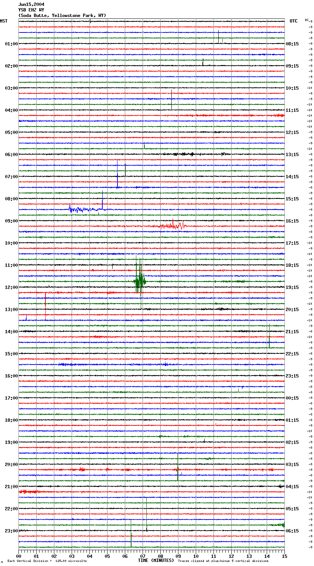
Task: Select the 08:00 MST row label
Action: point(11,199)
